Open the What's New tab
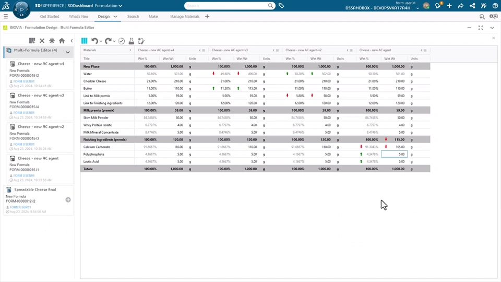 click(79, 17)
